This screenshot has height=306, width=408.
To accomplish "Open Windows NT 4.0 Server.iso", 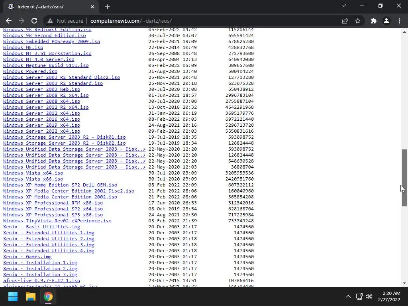I will [x=39, y=59].
